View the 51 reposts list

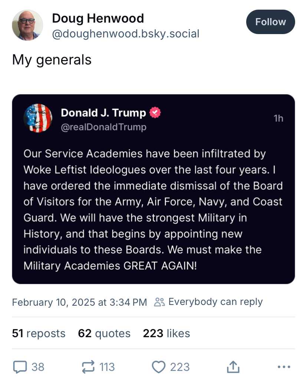pos(39,333)
